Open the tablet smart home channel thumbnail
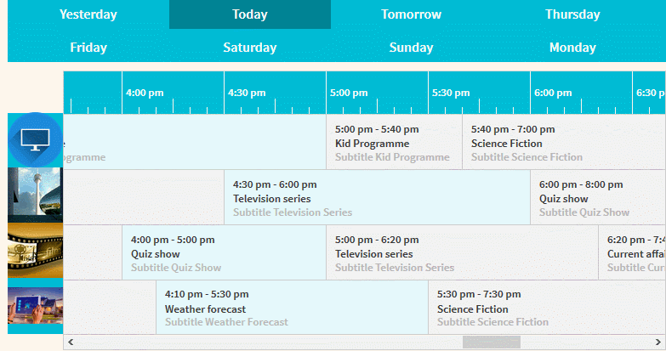Image resolution: width=666 pixels, height=351 pixels. 35,306
